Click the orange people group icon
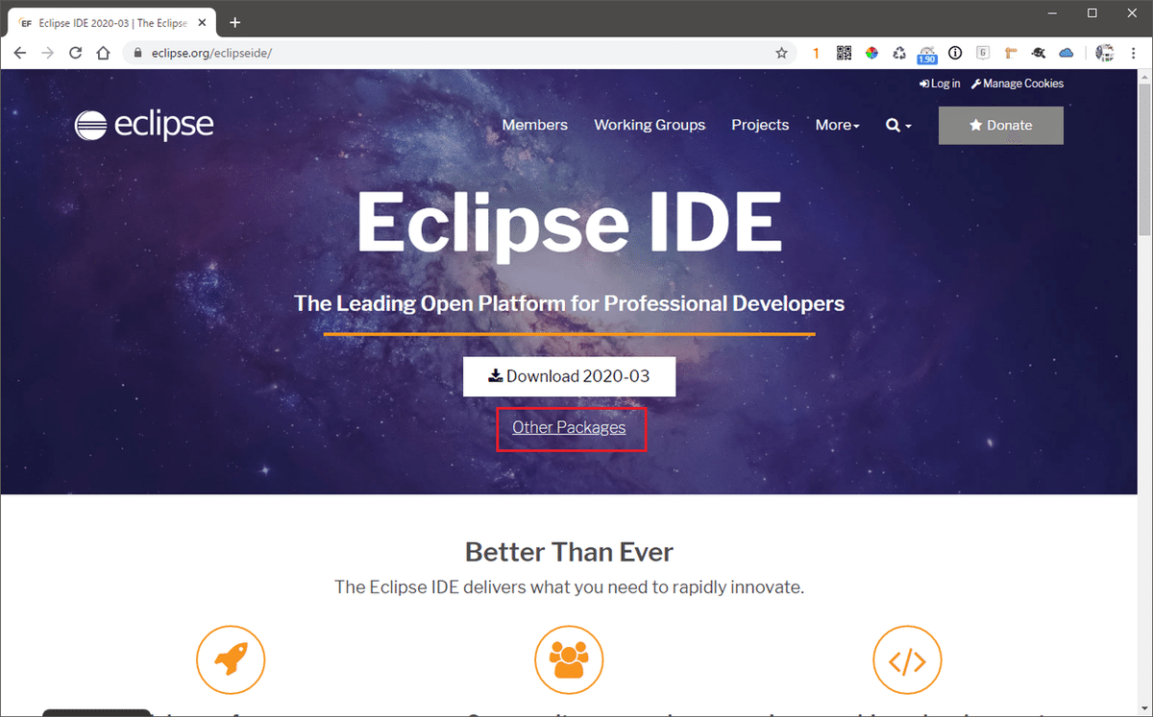The height and width of the screenshot is (717, 1153). click(569, 660)
